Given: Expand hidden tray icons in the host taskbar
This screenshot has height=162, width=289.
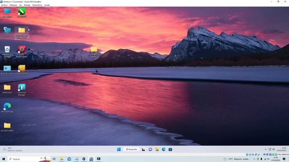Looking at the screenshot, I should (254, 159).
